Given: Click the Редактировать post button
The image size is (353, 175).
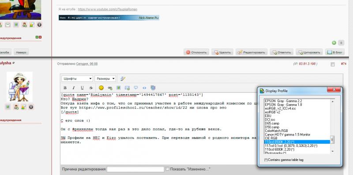Looking at the screenshot, I should tap(252, 52).
